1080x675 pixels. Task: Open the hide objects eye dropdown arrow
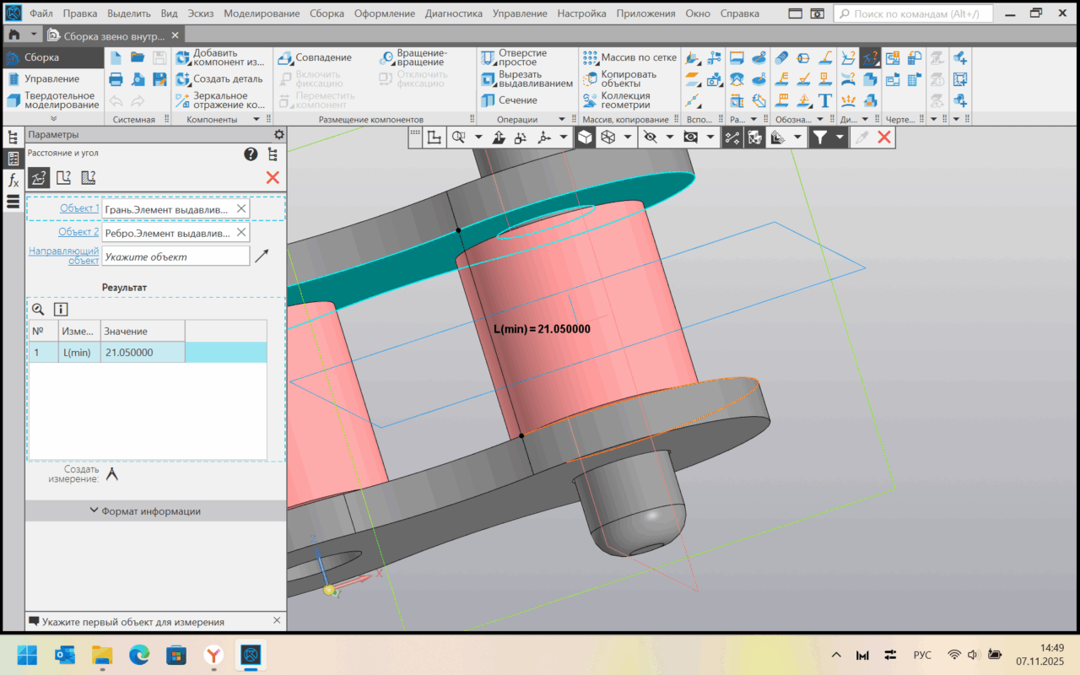click(670, 138)
